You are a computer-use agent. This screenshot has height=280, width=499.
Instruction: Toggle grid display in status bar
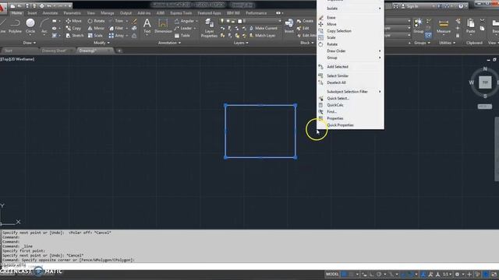344,274
